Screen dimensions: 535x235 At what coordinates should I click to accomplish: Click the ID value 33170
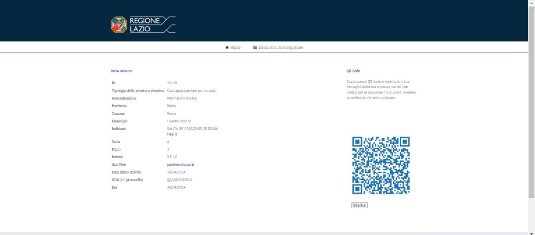[172, 83]
